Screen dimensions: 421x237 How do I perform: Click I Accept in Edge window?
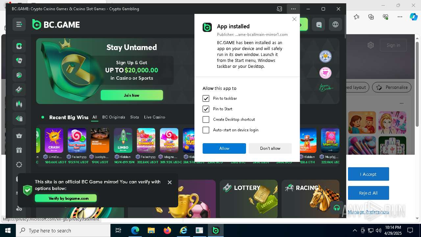pyautogui.click(x=368, y=174)
